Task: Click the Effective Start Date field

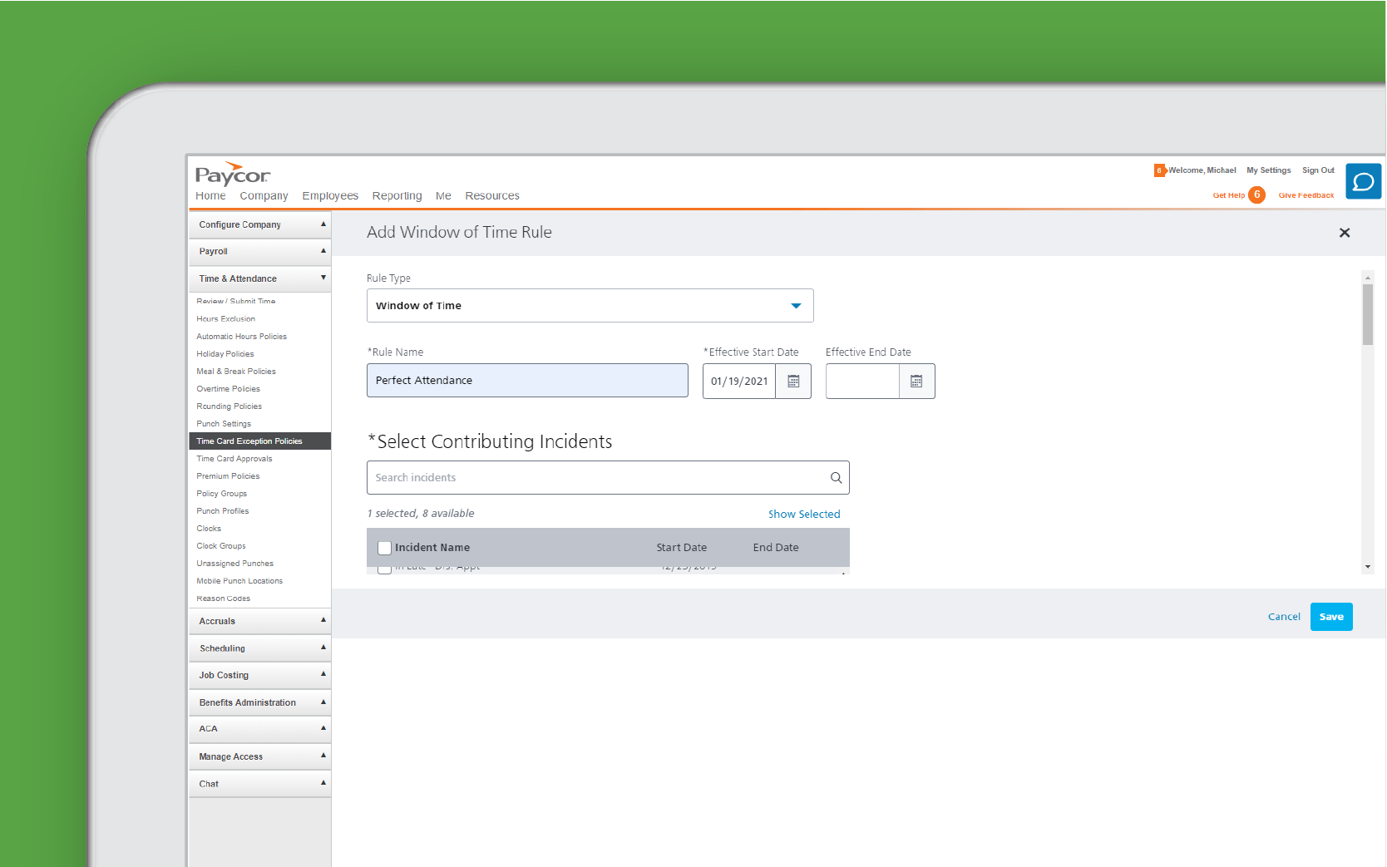Action: coord(739,381)
